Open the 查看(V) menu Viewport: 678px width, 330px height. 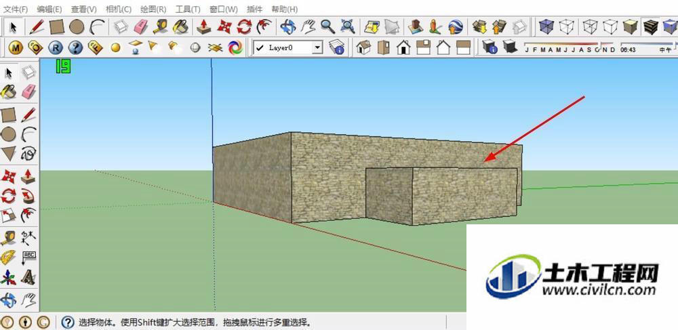pos(84,9)
